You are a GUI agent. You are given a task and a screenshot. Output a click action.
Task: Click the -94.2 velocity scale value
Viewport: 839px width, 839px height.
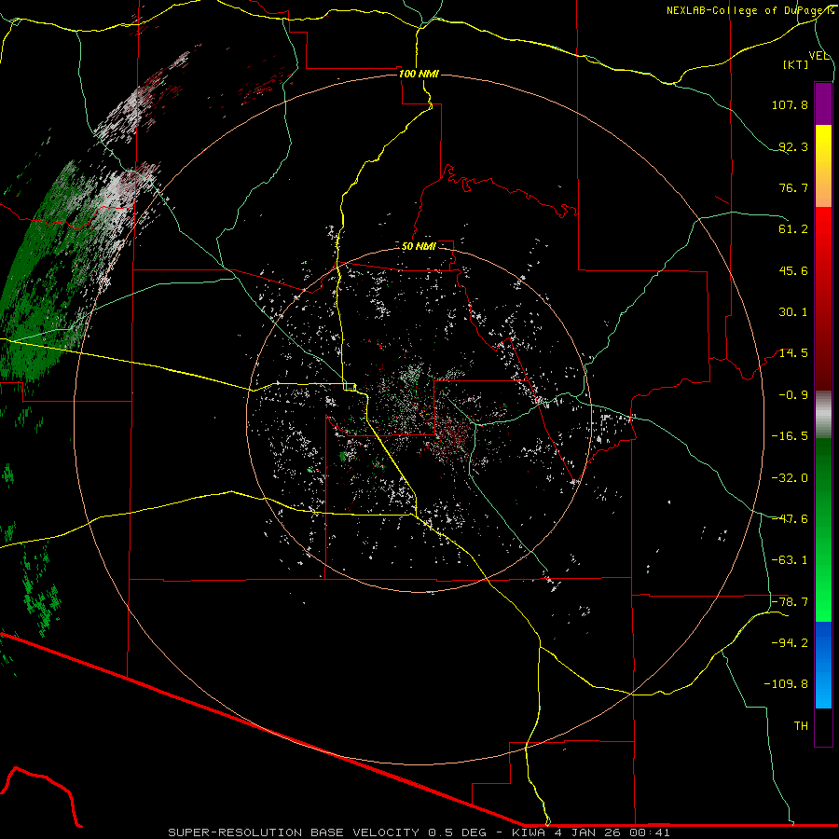pos(790,643)
